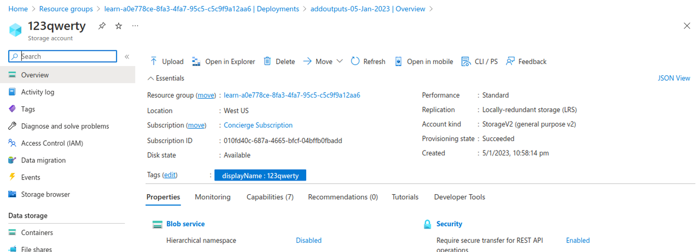Open Concierge Subscription link

pyautogui.click(x=258, y=125)
